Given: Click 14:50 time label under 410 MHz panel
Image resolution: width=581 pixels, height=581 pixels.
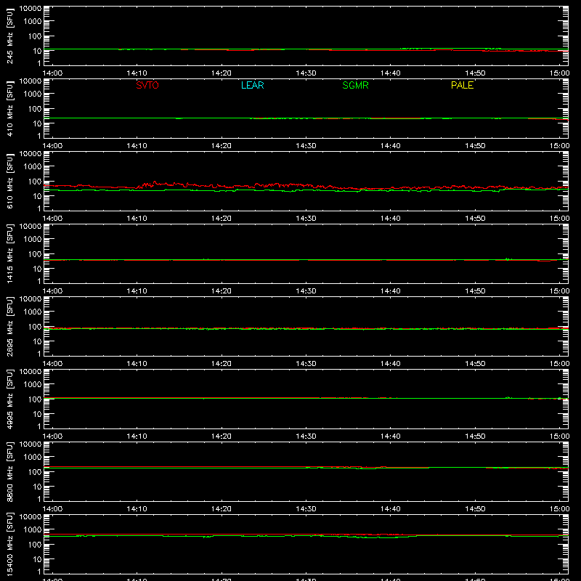Looking at the screenshot, I should pyautogui.click(x=475, y=146).
